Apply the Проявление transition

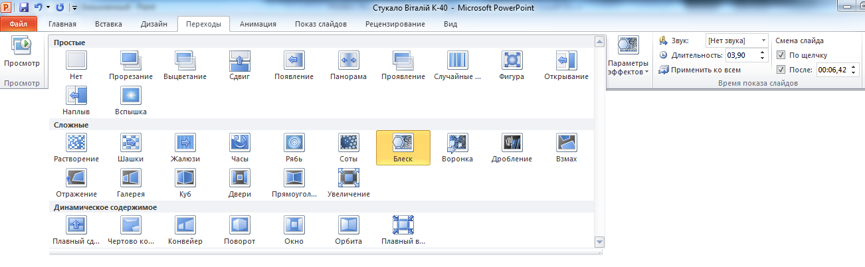(x=403, y=66)
